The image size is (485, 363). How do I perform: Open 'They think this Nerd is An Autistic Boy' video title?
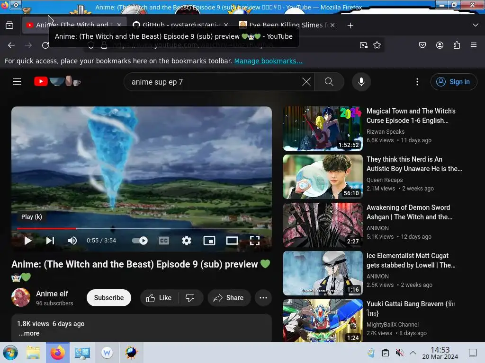[414, 164]
